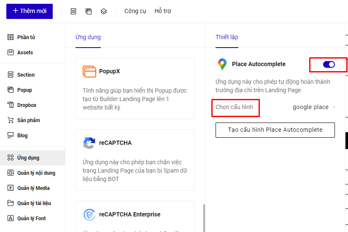Click the reCAPTCHA app icon

89,143
